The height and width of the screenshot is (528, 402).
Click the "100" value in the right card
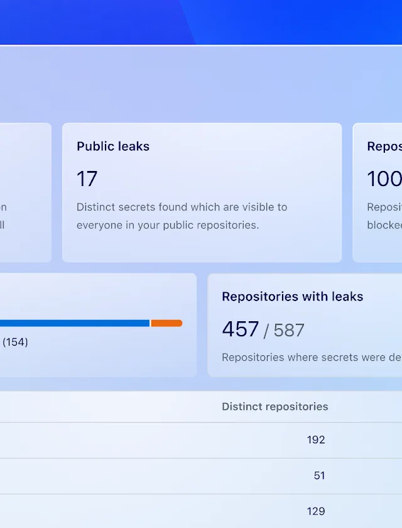point(384,179)
